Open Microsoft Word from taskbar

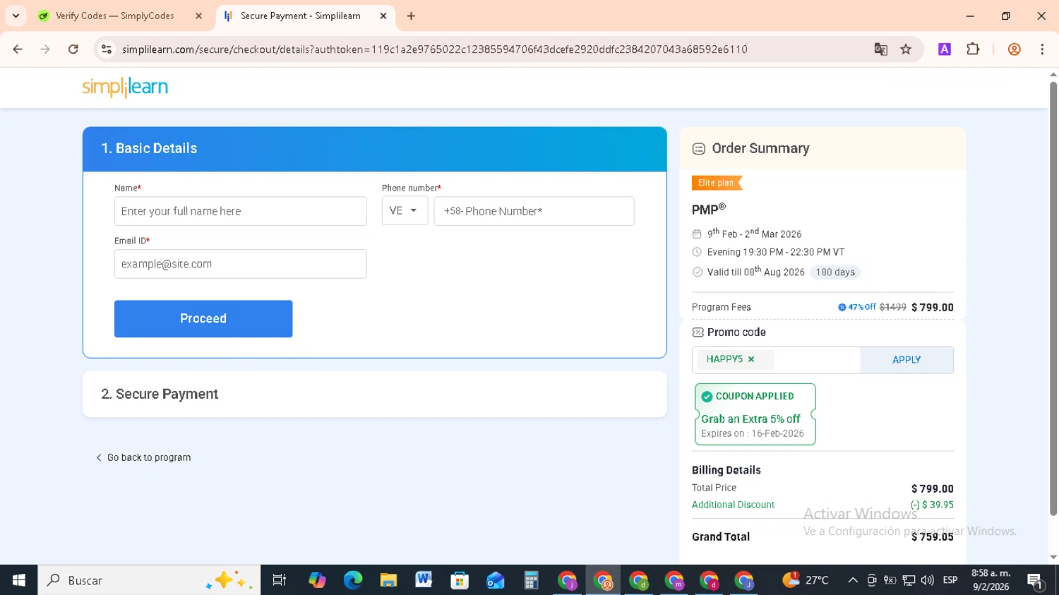(424, 580)
